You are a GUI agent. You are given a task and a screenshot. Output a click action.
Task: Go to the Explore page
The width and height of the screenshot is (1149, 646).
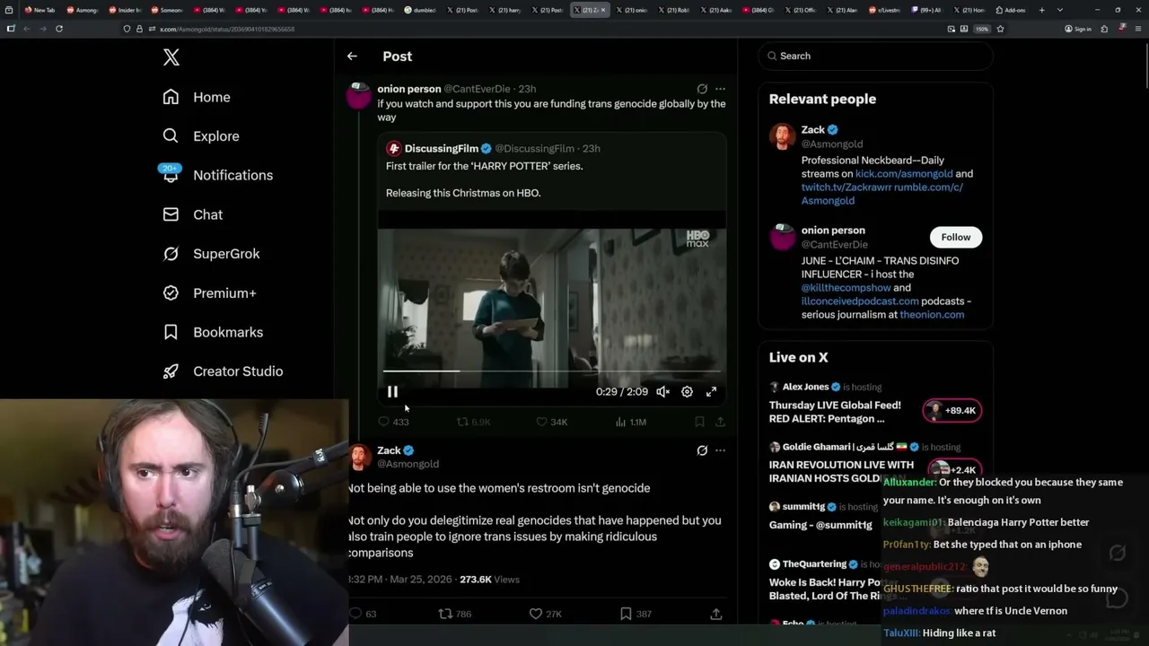coord(201,136)
